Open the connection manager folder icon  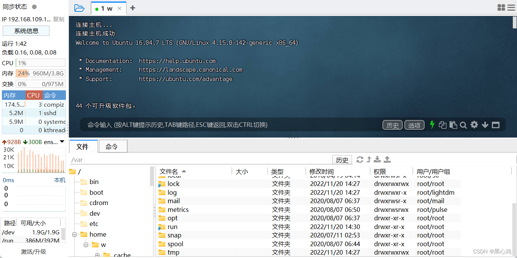point(79,8)
